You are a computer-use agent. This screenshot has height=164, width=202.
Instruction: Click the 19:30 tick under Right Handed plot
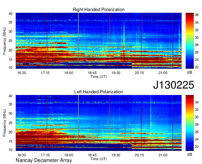coord(116,73)
